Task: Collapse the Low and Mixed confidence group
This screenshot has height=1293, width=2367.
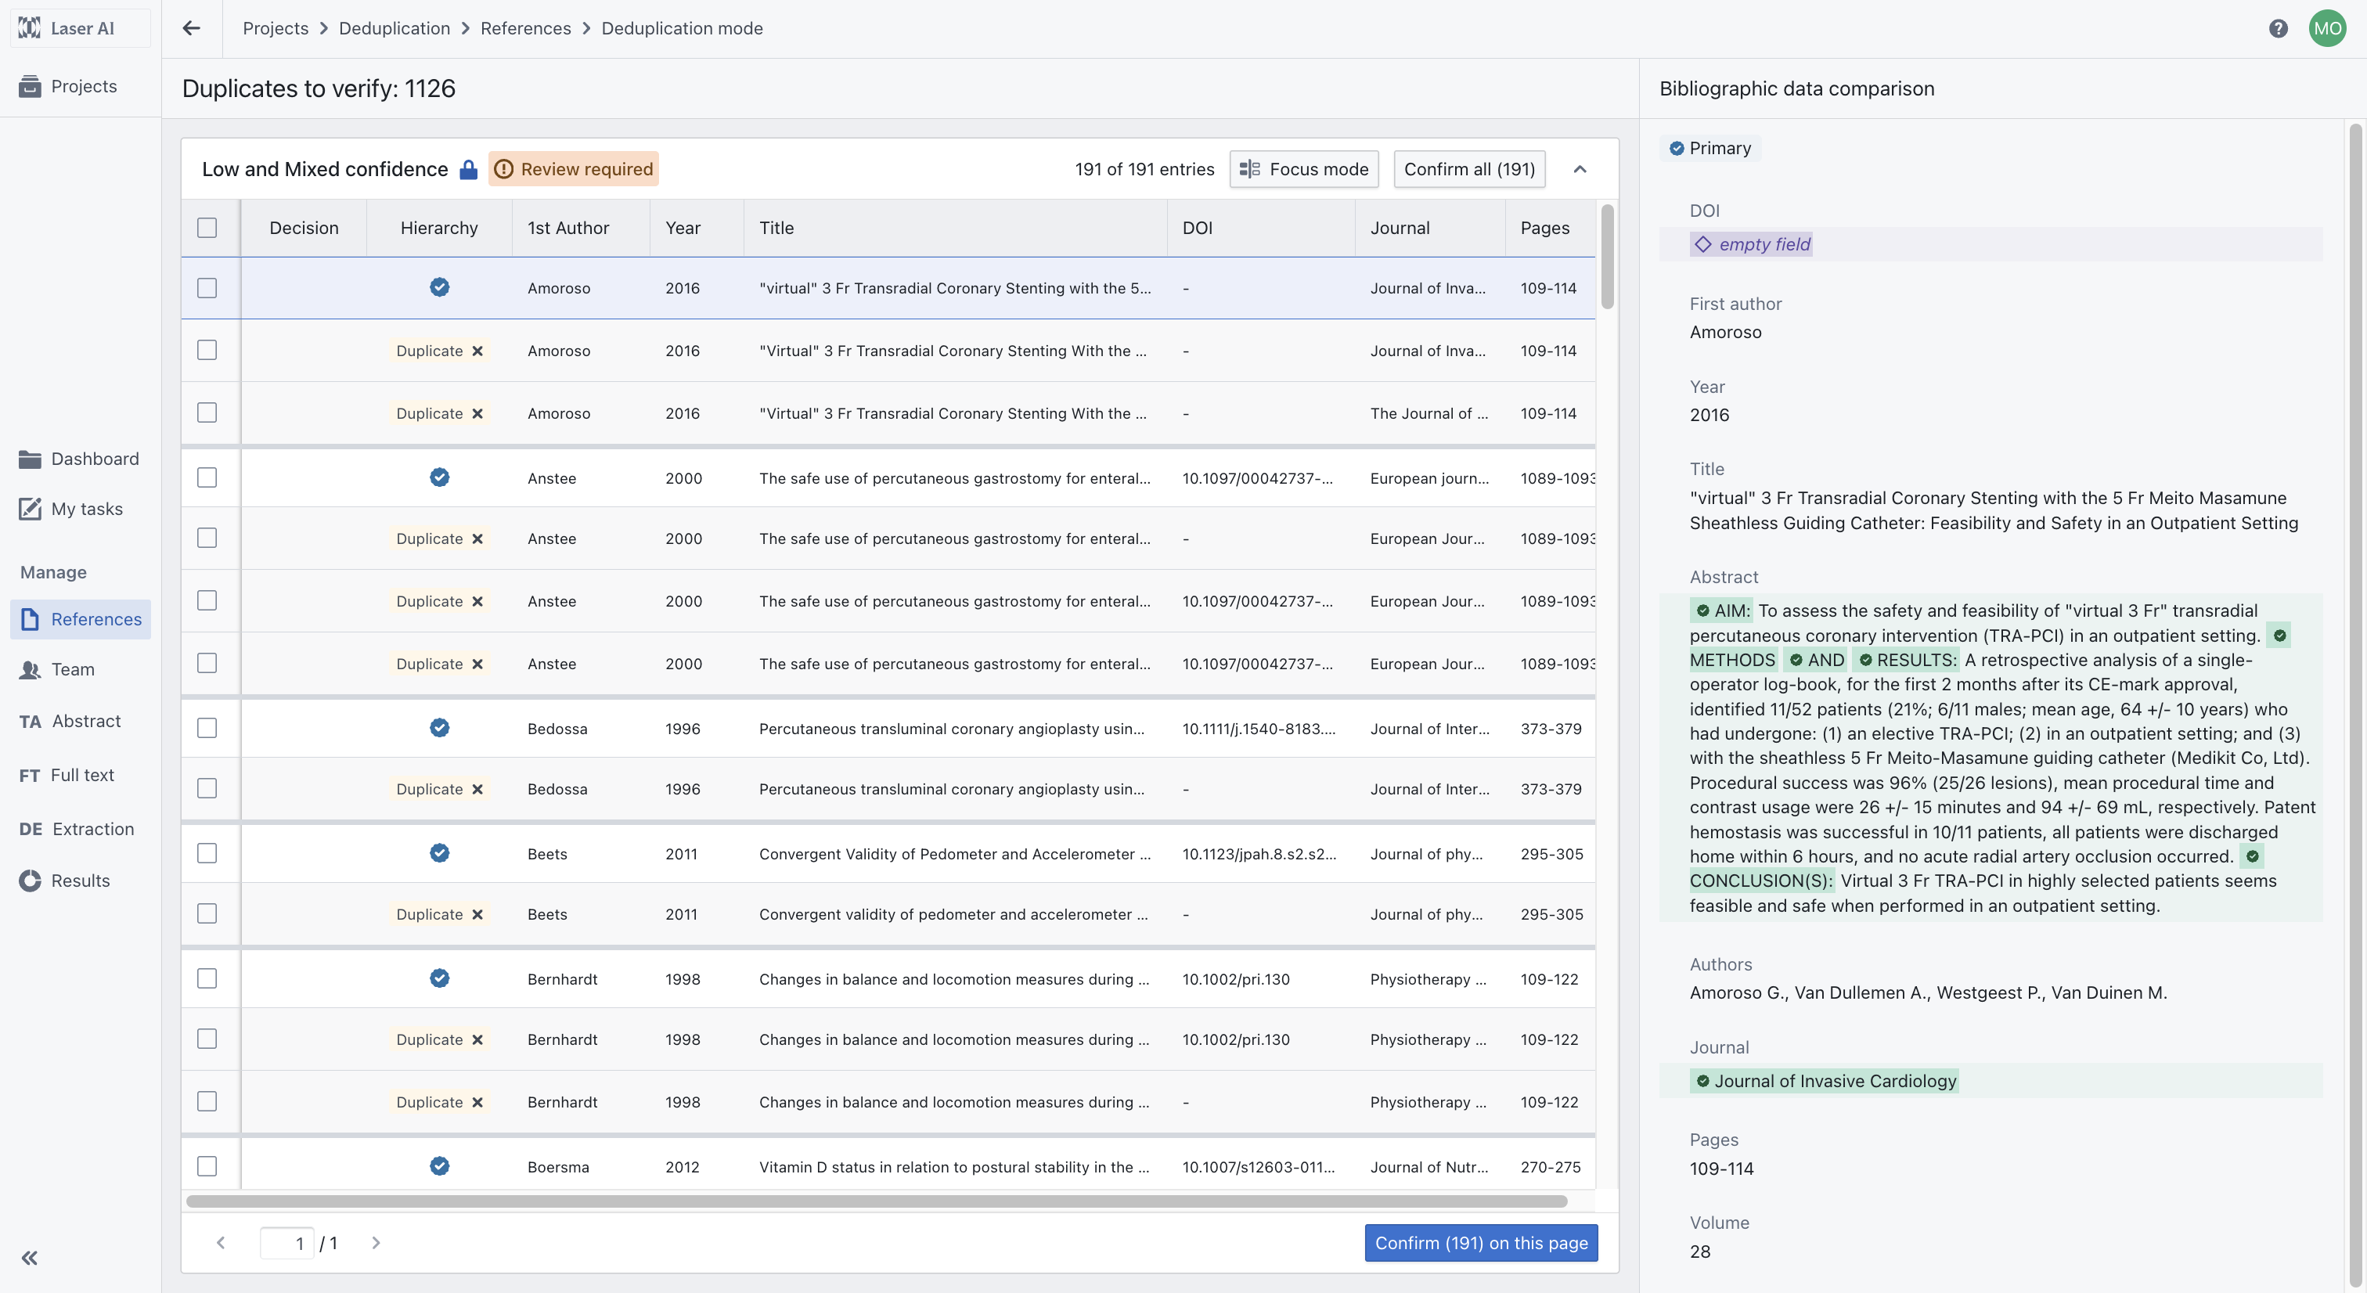Action: click(x=1580, y=169)
